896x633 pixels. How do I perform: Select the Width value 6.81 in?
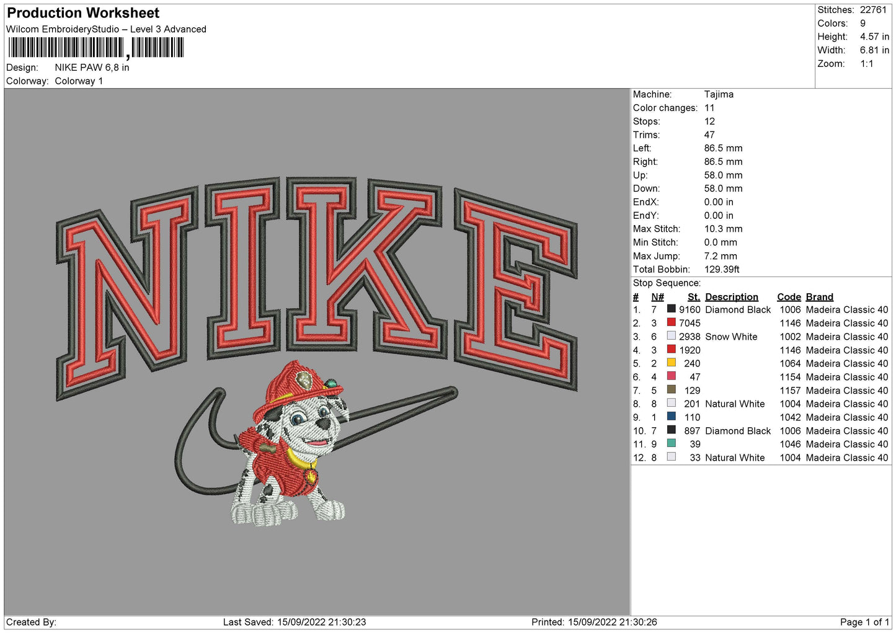coord(874,50)
